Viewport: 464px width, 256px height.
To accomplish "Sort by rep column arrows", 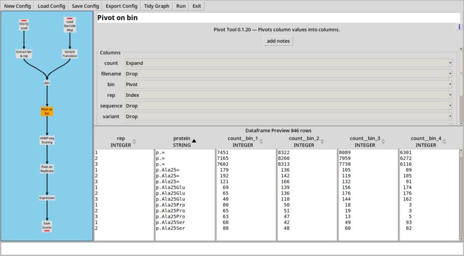I will pos(135,141).
